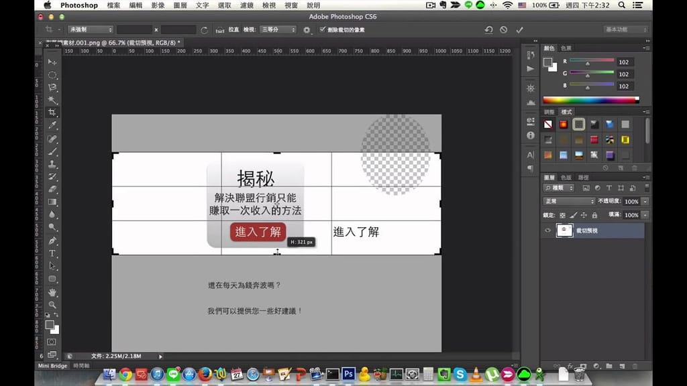
Task: Open the 檔案 menu
Action: 113,5
